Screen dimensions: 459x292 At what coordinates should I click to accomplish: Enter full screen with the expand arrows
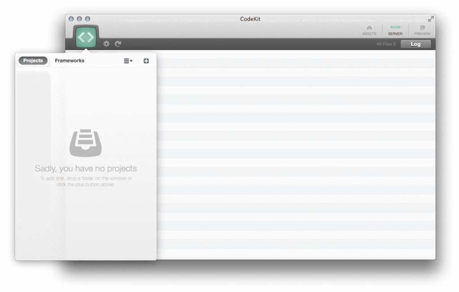pos(430,19)
